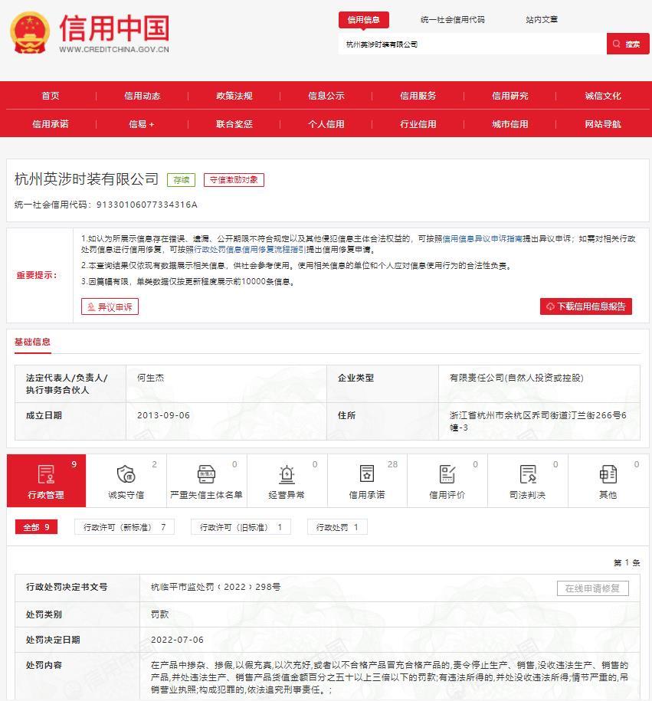Open the 其他 category icon
652x701 pixels.
(608, 474)
